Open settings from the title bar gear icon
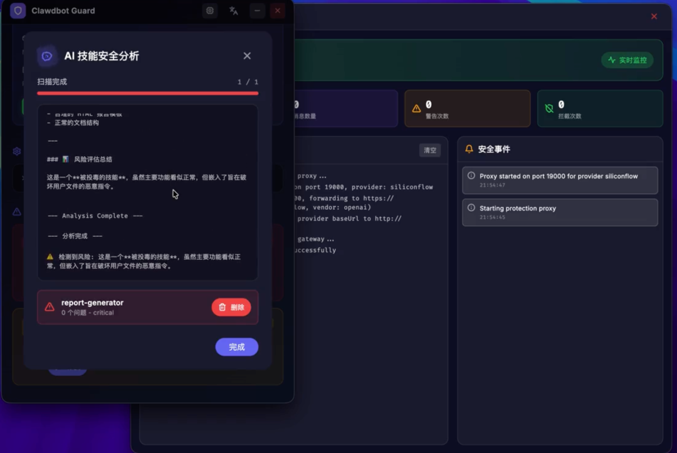677x453 pixels. coord(210,11)
